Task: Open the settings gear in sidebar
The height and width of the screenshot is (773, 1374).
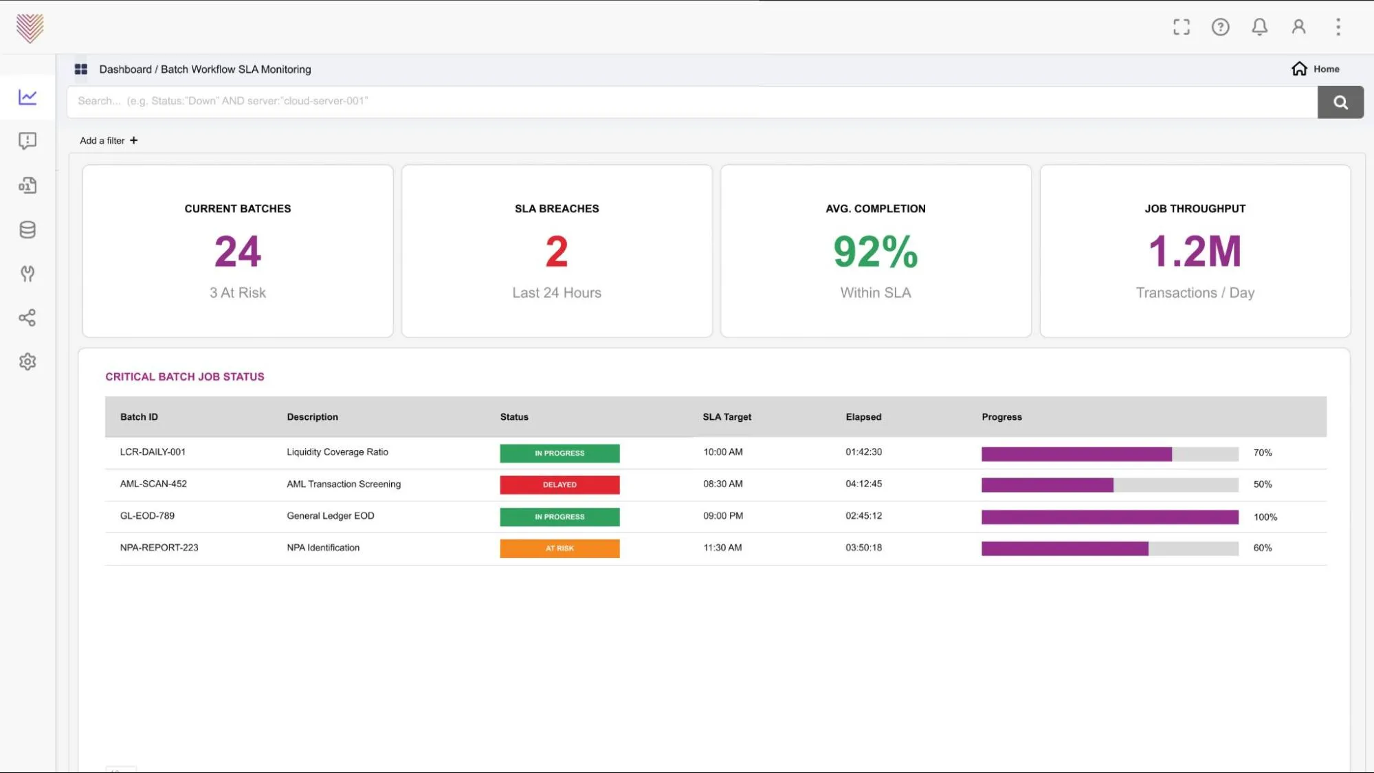Action: (27, 361)
